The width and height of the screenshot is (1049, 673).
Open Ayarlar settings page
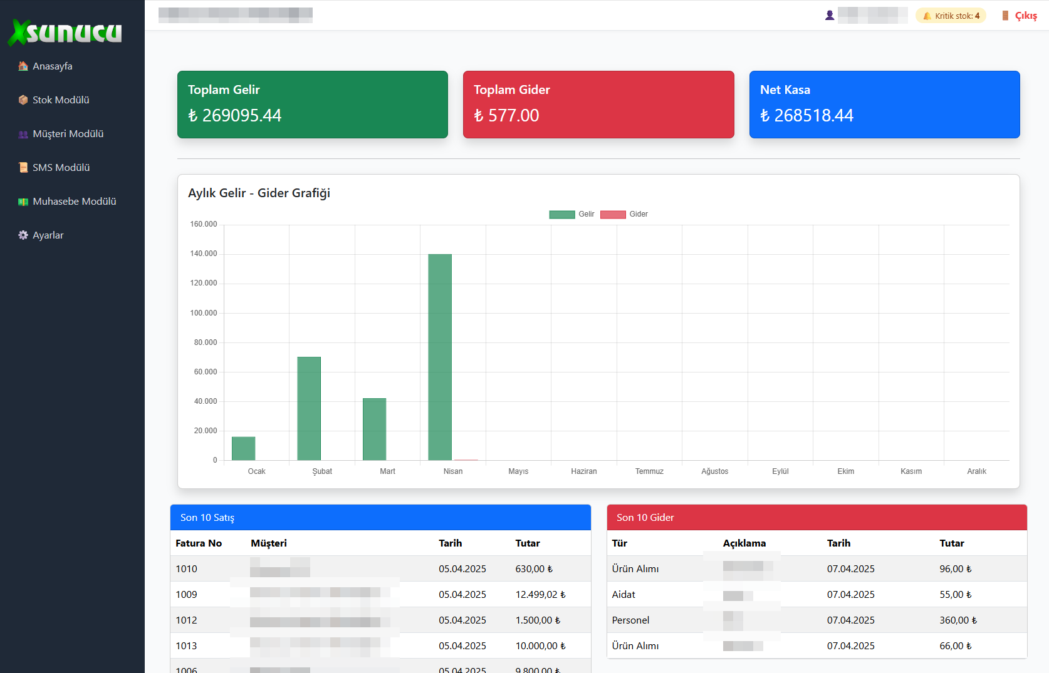48,235
